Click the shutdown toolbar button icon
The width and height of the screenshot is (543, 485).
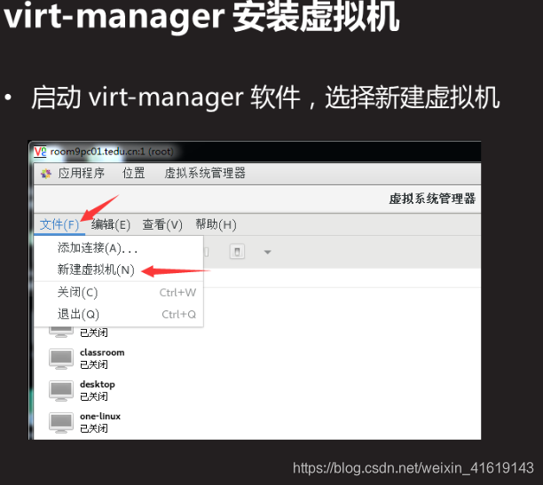[x=237, y=251]
